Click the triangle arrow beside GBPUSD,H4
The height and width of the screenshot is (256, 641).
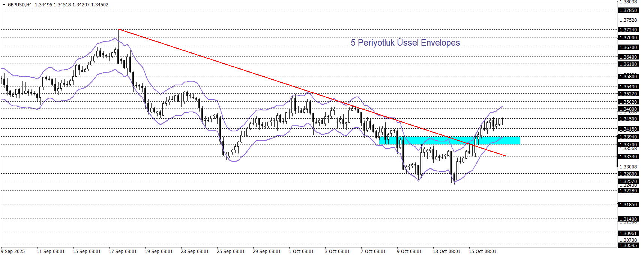pos(4,5)
